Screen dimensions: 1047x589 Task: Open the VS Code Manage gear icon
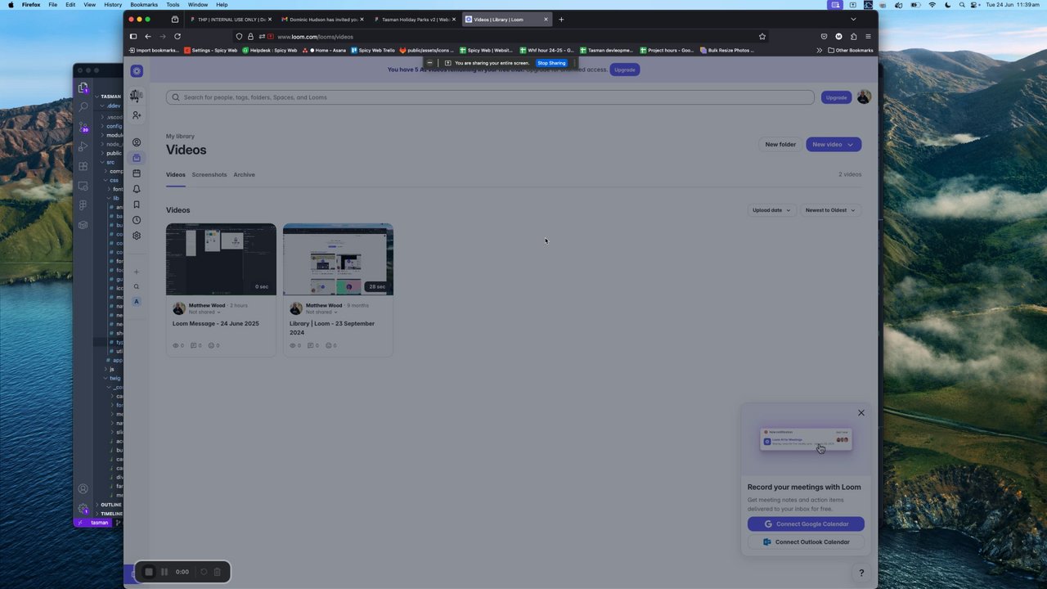tap(83, 507)
